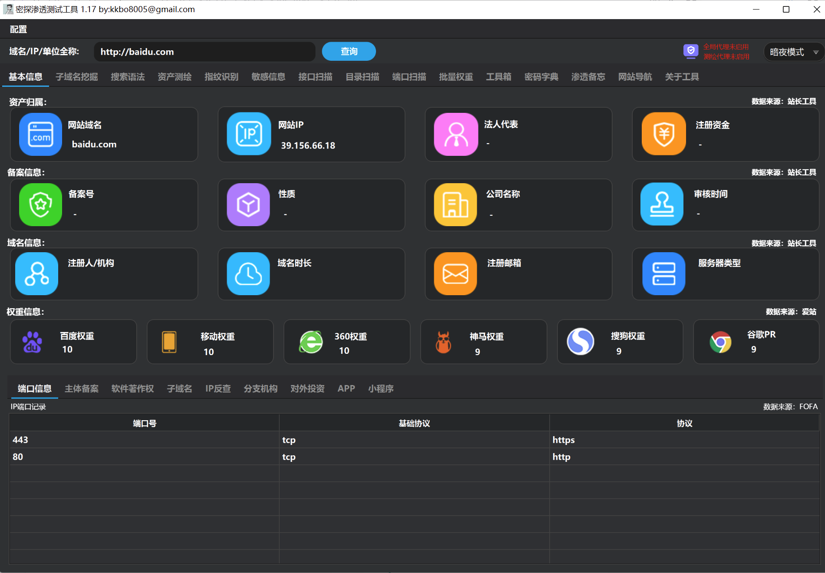Open the 软件著作权 sub-tab
The image size is (825, 573).
point(133,389)
